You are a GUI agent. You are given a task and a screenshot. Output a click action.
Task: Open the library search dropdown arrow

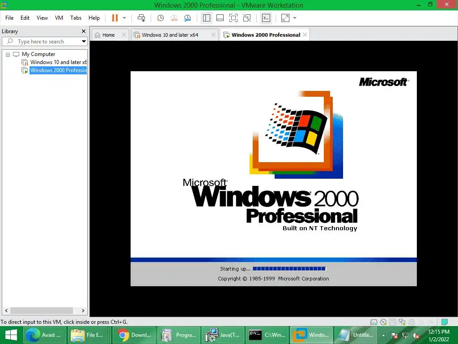84,41
